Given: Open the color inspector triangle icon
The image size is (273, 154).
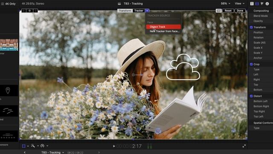Looking at the screenshot, I should [262, 4].
